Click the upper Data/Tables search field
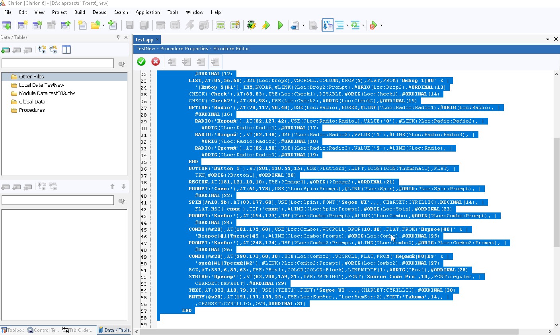Image resolution: width=560 pixels, height=335 pixels. pyautogui.click(x=58, y=64)
